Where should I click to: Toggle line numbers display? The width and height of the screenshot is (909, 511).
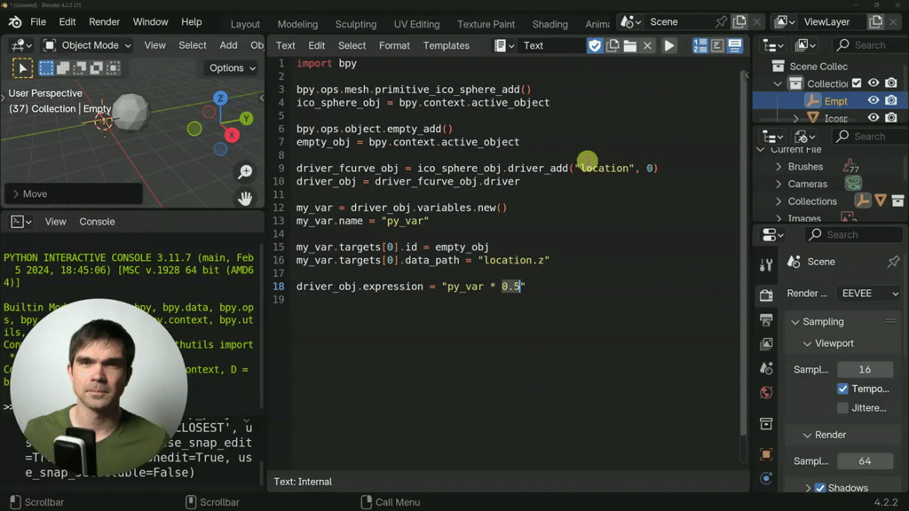click(700, 45)
